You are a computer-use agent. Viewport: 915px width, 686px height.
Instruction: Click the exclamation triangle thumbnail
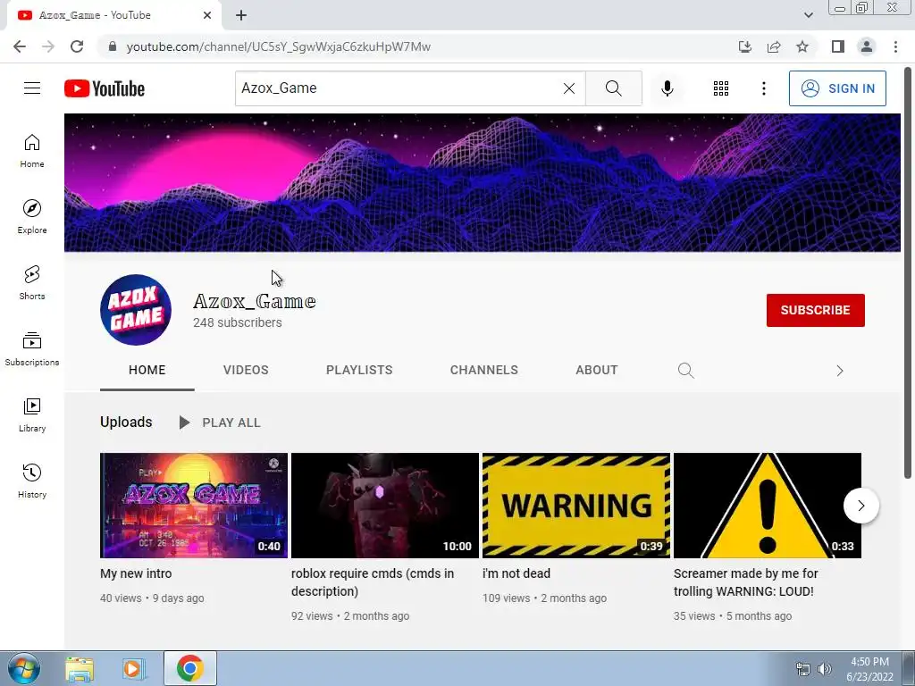pos(768,506)
